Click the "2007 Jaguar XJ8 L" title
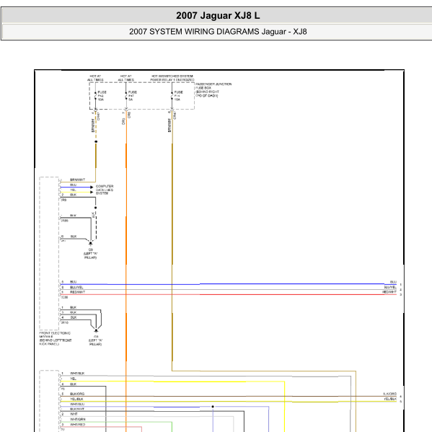 (218, 15)
